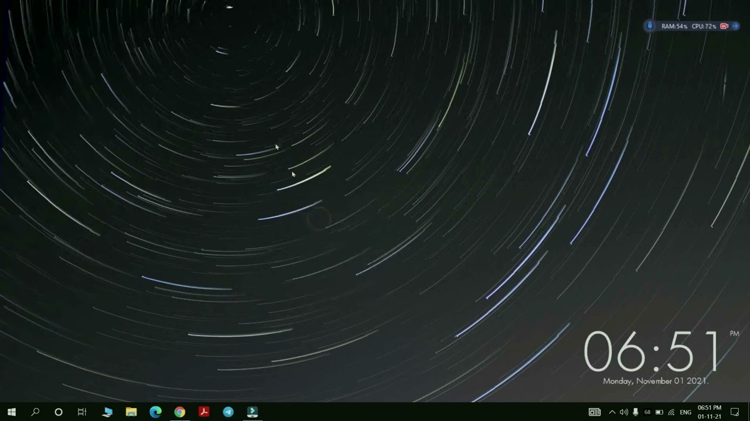Click the RAM: 54% usage readout

click(x=674, y=26)
